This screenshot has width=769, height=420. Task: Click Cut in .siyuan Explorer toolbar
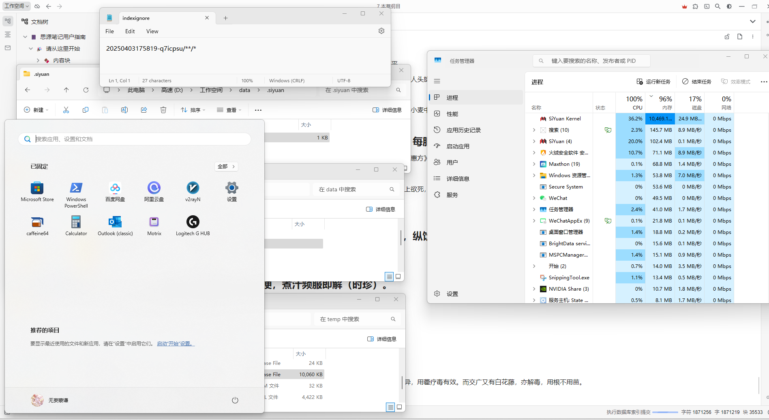pos(66,110)
